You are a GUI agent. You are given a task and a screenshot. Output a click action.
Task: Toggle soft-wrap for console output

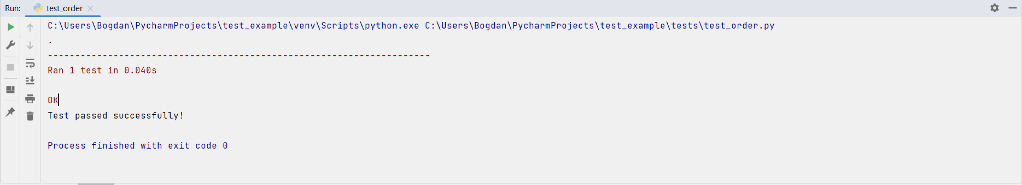click(x=30, y=63)
